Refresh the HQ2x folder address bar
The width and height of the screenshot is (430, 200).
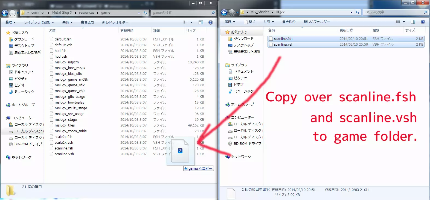tap(358, 12)
